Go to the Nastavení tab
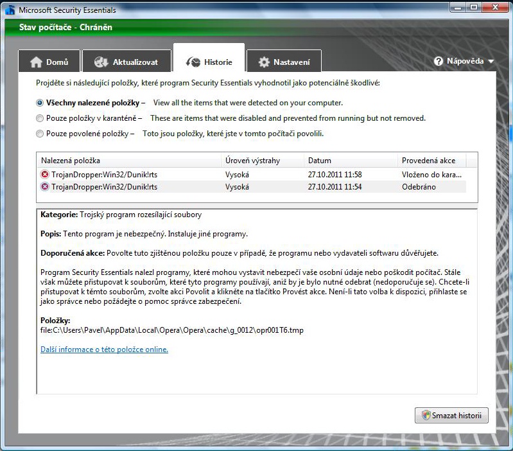 coord(284,61)
